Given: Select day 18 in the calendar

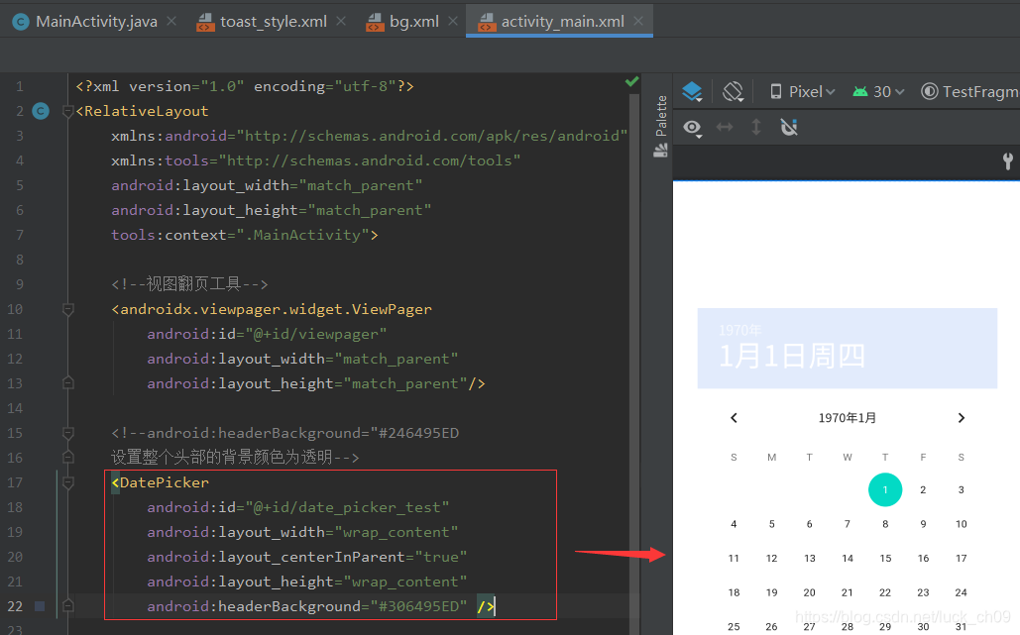Looking at the screenshot, I should (734, 592).
